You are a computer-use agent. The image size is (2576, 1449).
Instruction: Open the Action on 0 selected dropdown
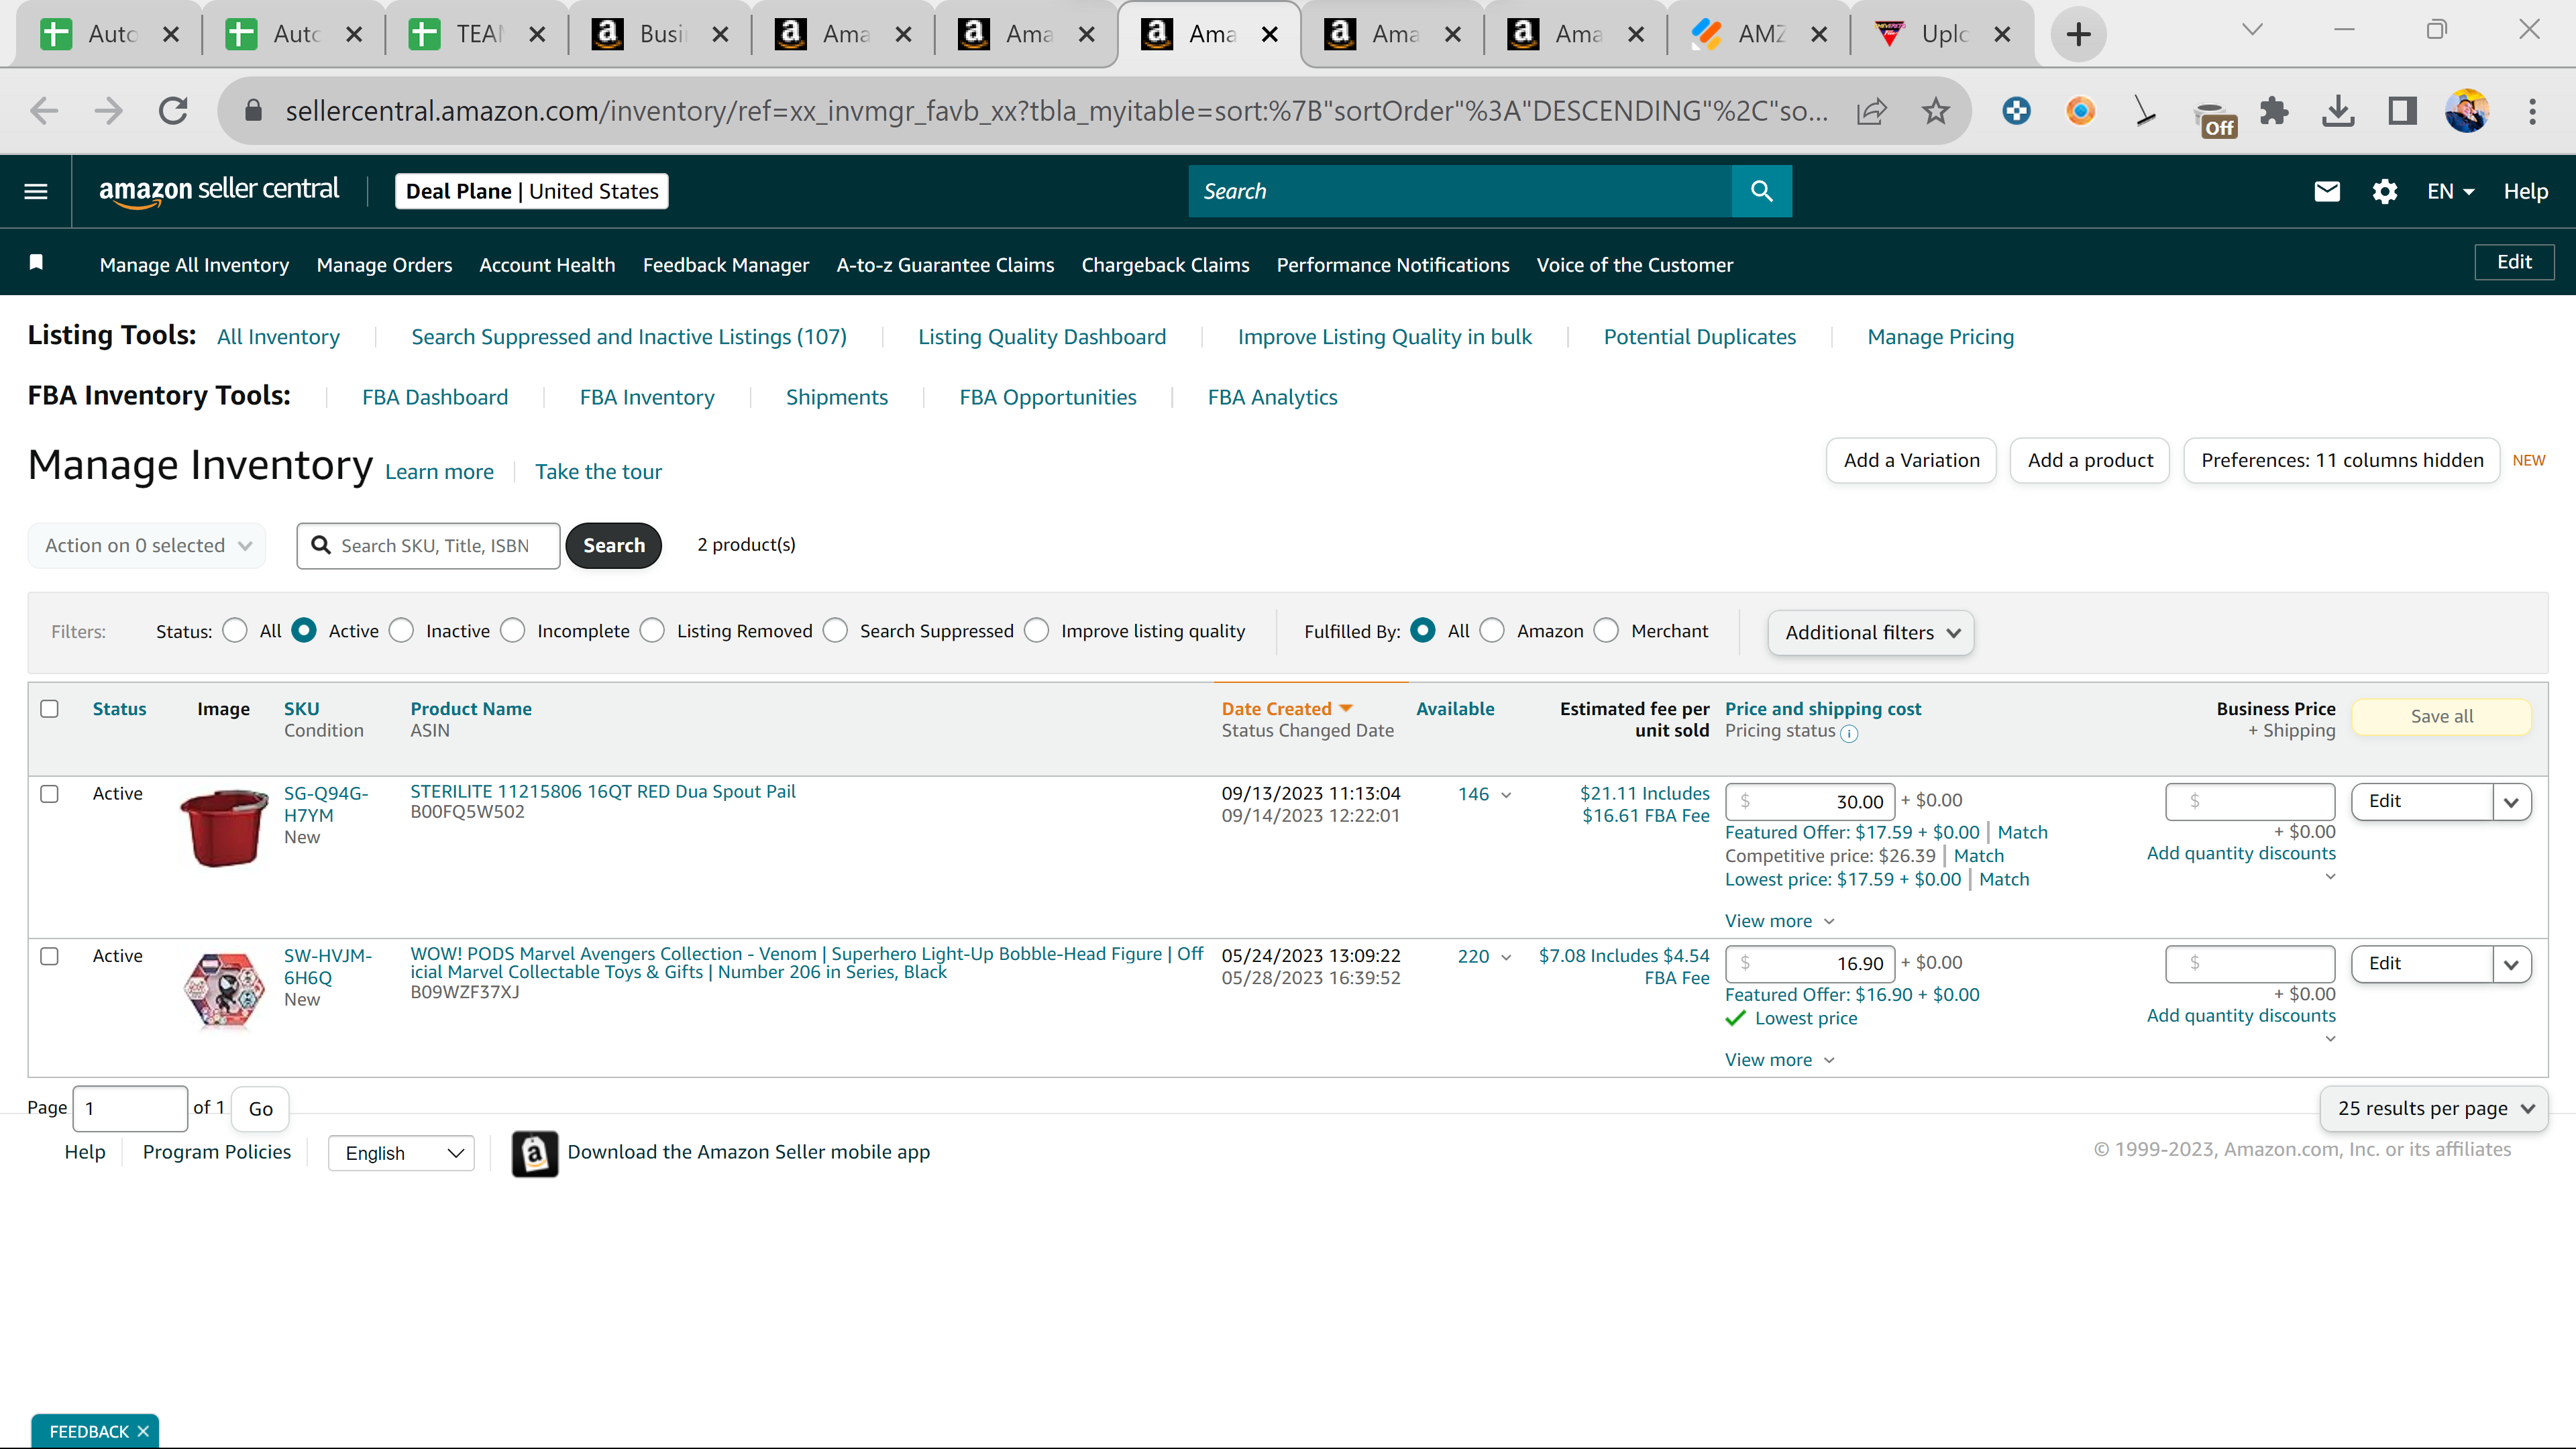[x=147, y=546]
